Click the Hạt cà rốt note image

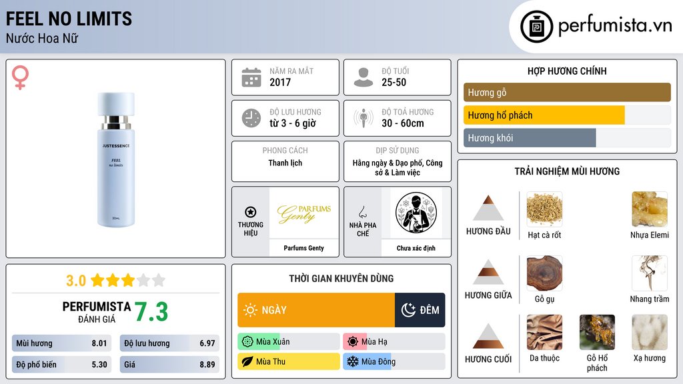pos(544,209)
